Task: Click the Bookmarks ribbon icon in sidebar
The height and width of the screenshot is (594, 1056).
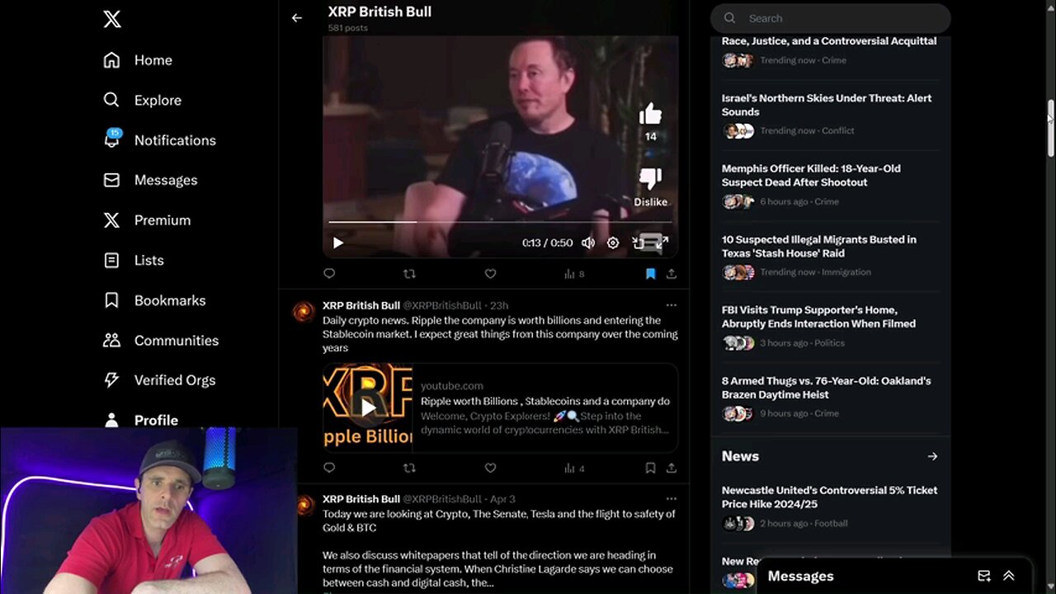Action: click(x=111, y=300)
